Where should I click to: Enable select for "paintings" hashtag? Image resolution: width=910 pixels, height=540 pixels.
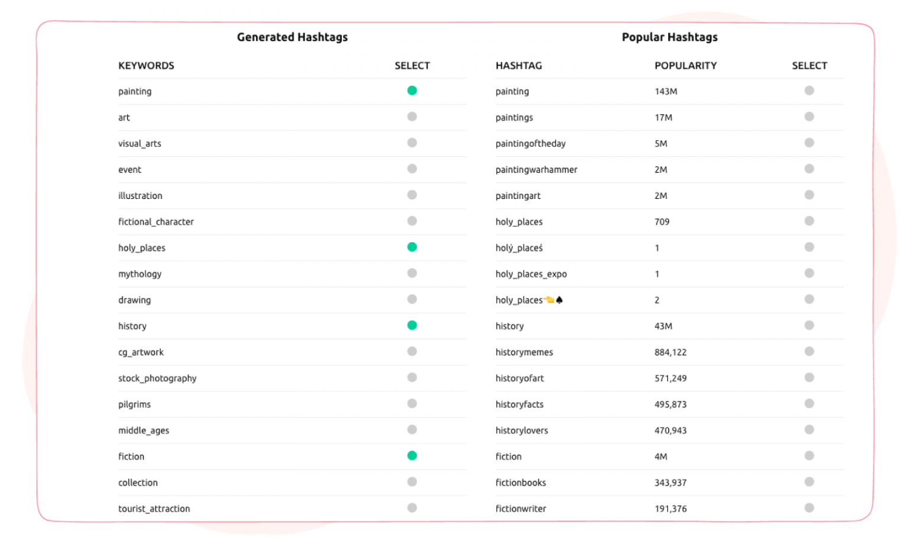(809, 117)
